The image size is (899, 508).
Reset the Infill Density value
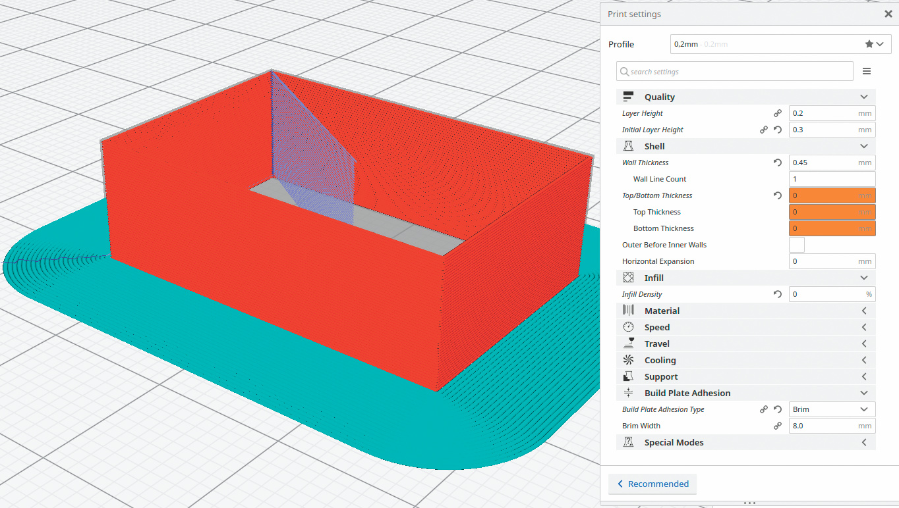click(x=778, y=294)
